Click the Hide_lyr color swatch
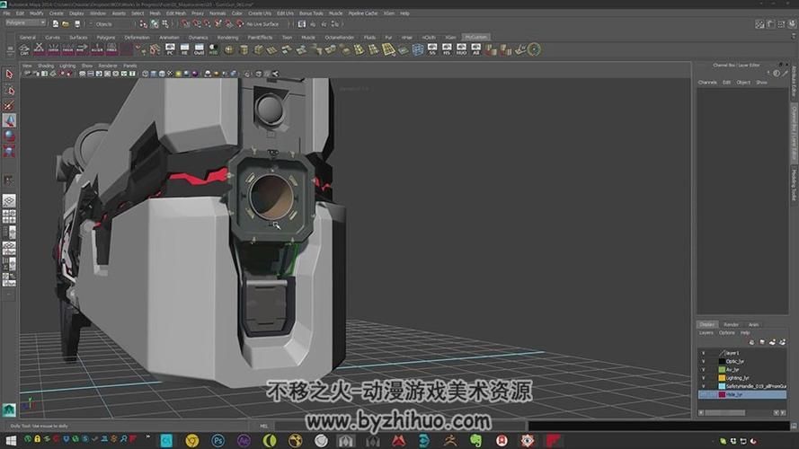The height and width of the screenshot is (449, 799). coord(721,394)
